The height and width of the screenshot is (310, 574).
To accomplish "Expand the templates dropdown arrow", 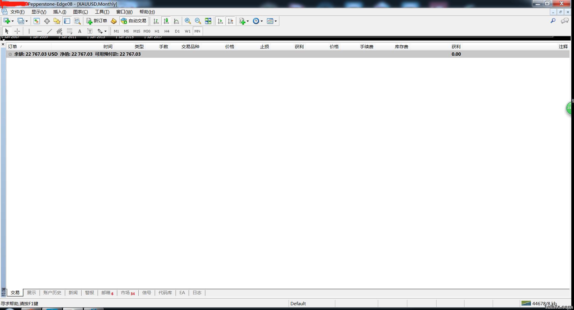I will click(x=276, y=21).
